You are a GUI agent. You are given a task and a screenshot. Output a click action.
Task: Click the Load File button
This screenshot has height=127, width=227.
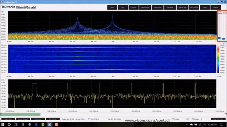point(133,7)
